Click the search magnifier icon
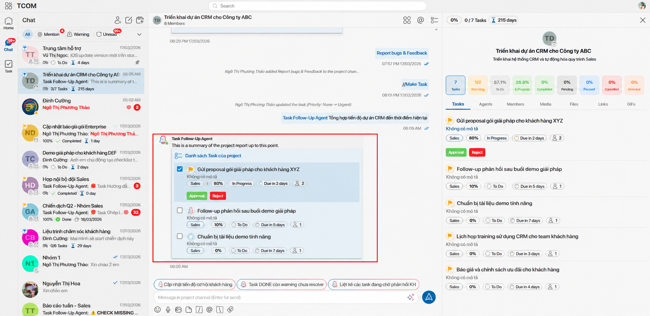This screenshot has width=650, height=316. point(215,6)
